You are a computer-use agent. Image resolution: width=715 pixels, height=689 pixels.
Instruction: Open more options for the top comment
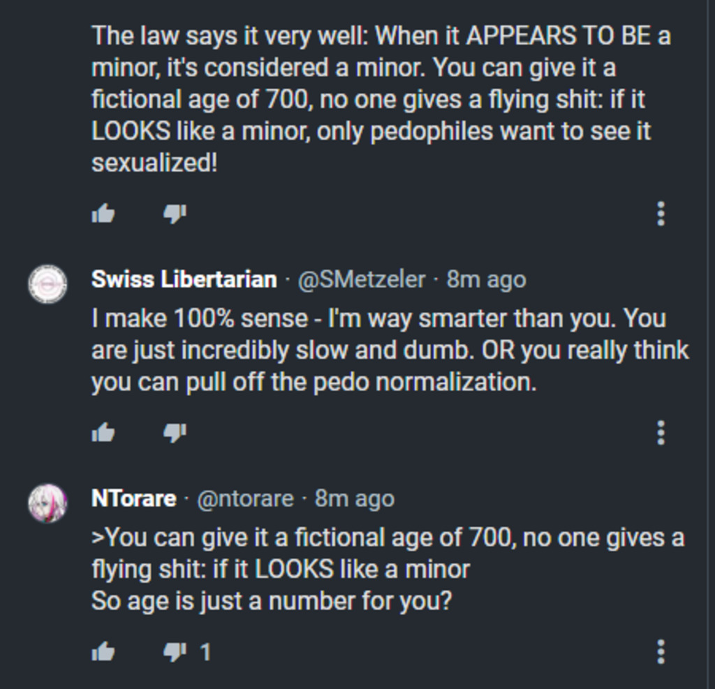click(661, 214)
